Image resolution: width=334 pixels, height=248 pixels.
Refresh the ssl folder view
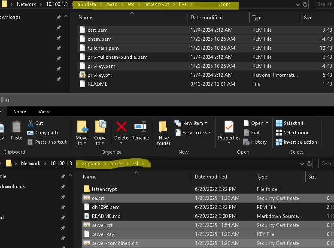pos(310,163)
